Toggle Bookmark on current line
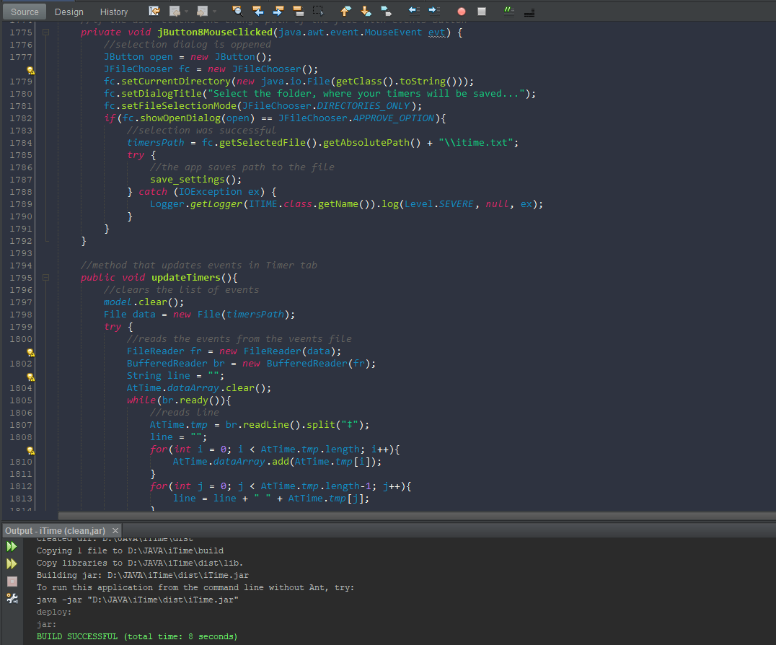 coord(386,12)
